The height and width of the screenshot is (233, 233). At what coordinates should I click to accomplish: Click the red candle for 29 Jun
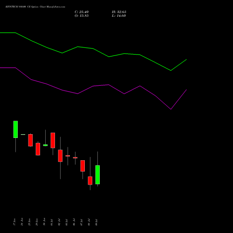click(x=38, y=149)
